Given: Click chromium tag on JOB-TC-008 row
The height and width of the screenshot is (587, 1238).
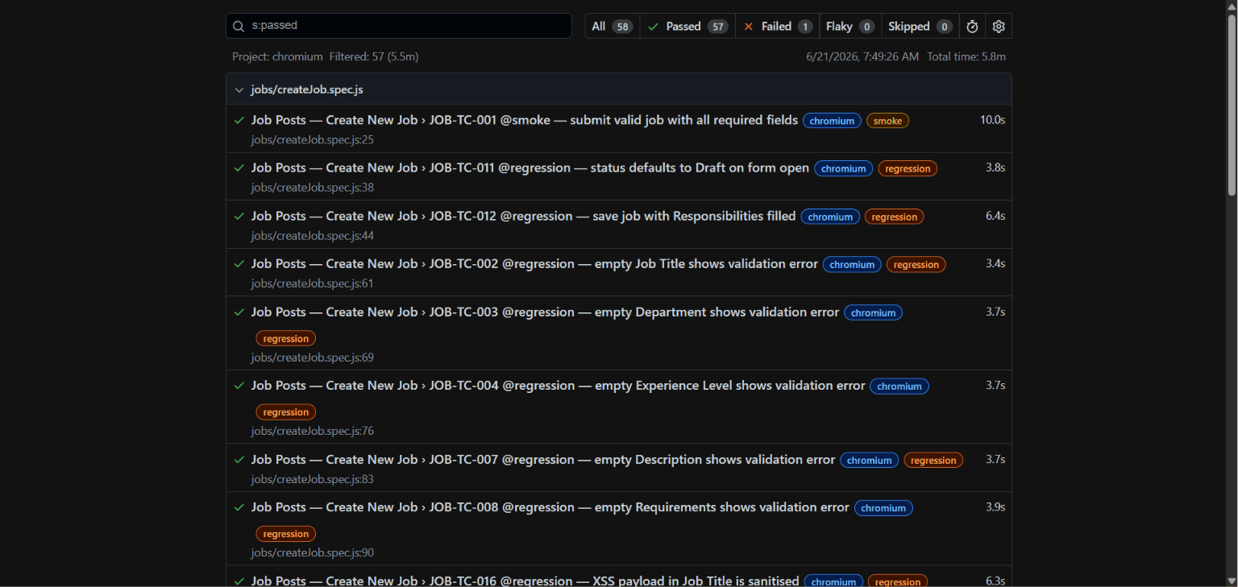Looking at the screenshot, I should [883, 508].
